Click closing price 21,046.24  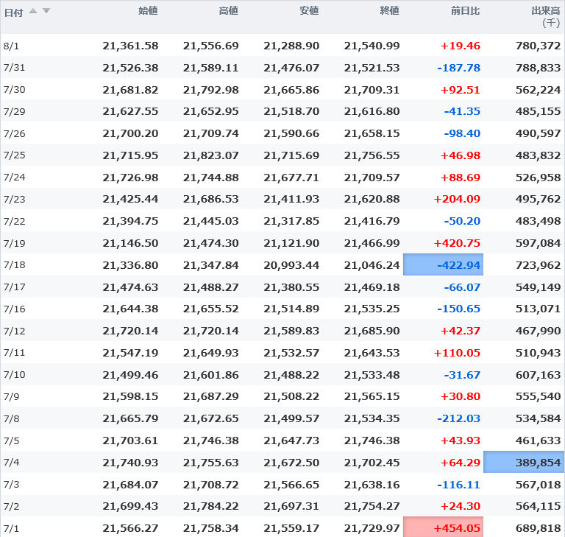[372, 265]
